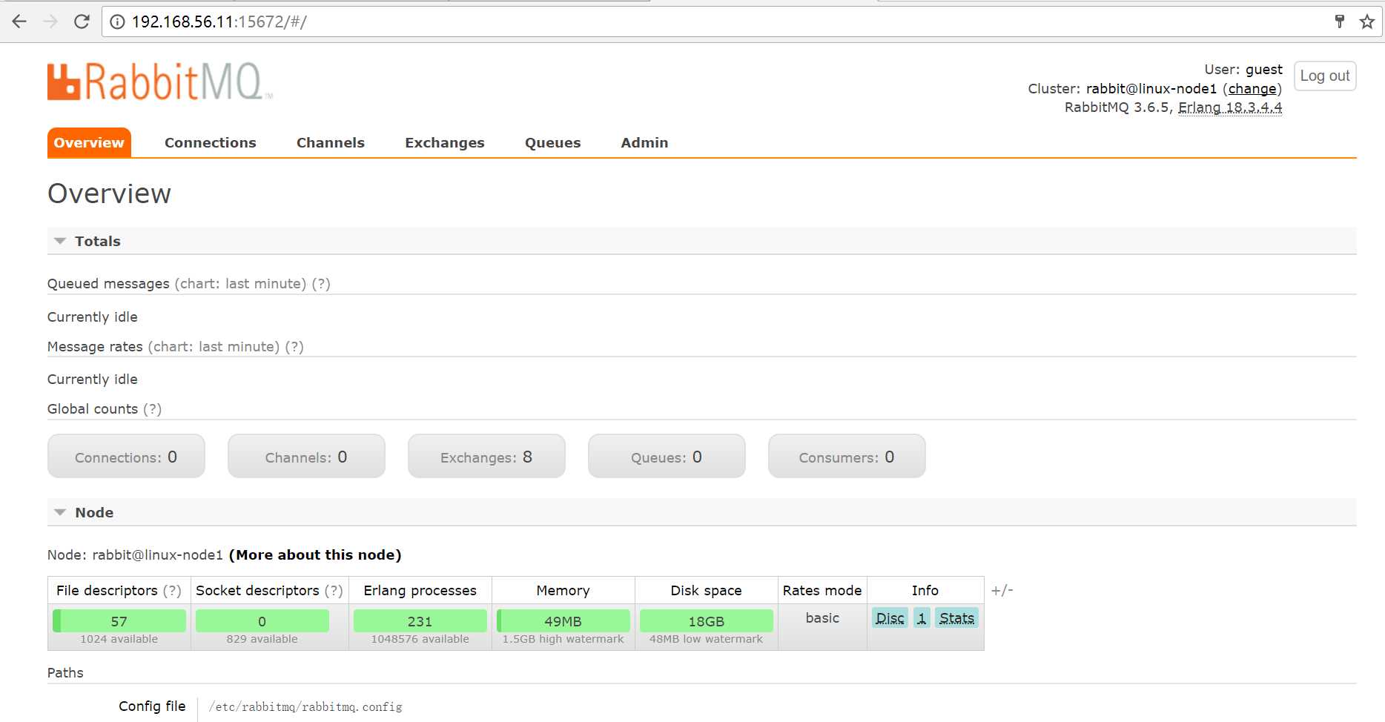Screen dimensions: 1385x722
Task: Click the User: guest text
Action: coord(1243,70)
